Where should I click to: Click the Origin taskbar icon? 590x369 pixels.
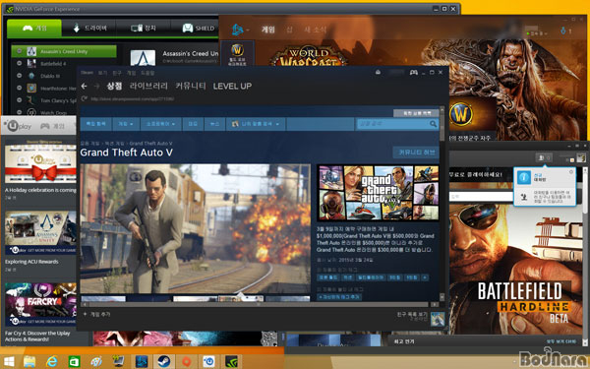[x=186, y=361]
